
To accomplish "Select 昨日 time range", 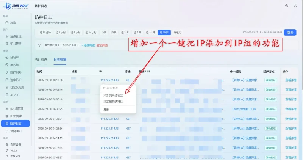I will 114,33.
